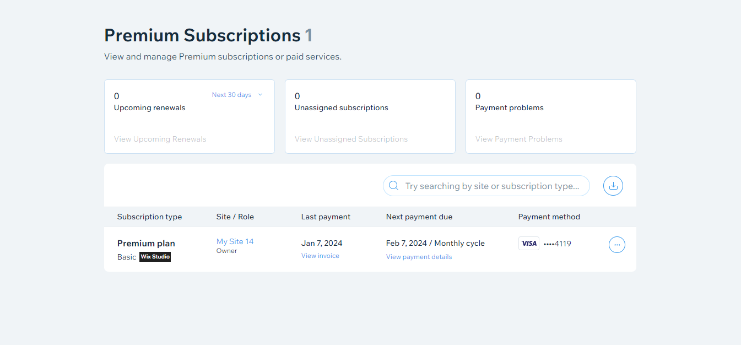Click the Next payment due column header
This screenshot has width=741, height=345.
(419, 217)
